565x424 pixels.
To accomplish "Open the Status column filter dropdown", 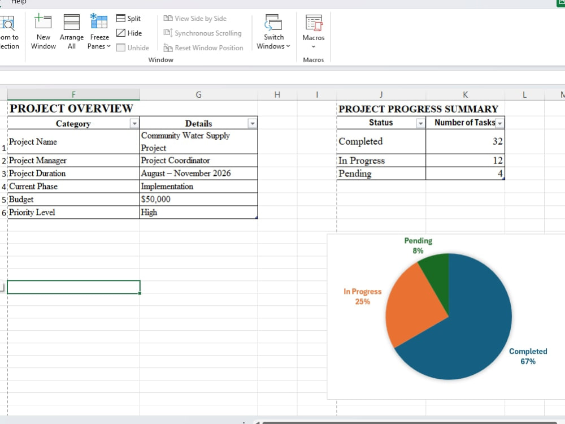I will (420, 123).
